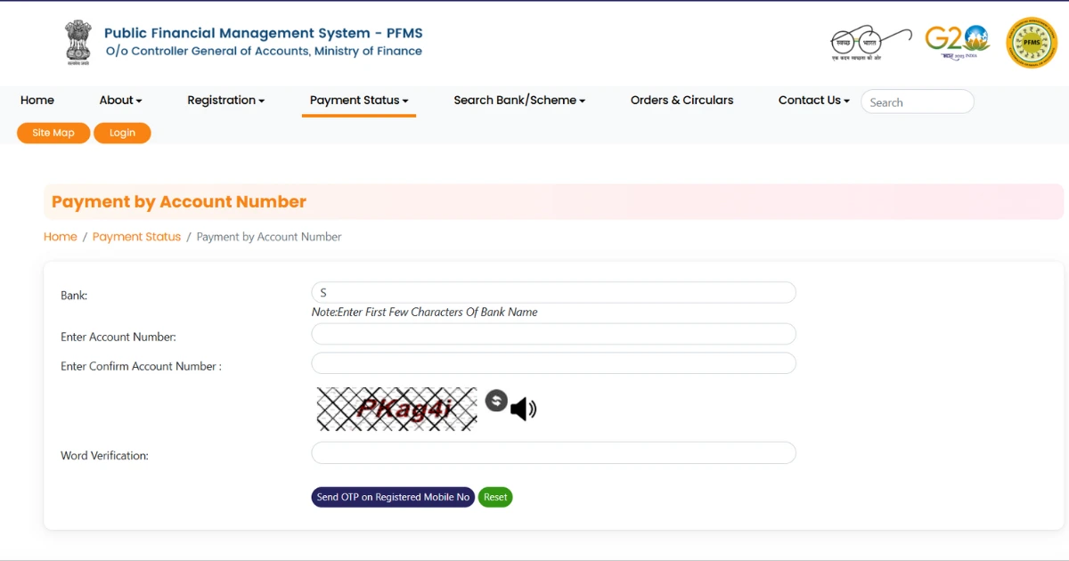
Task: Click Send OTP on Registered Mobile No
Action: pos(393,497)
